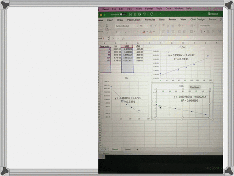Switch to the Page Layout ribbon tab
This screenshot has height=176, width=234.
point(134,20)
